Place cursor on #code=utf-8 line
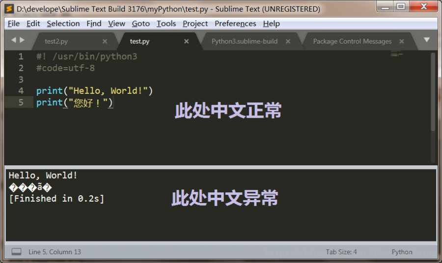 [x=65, y=68]
